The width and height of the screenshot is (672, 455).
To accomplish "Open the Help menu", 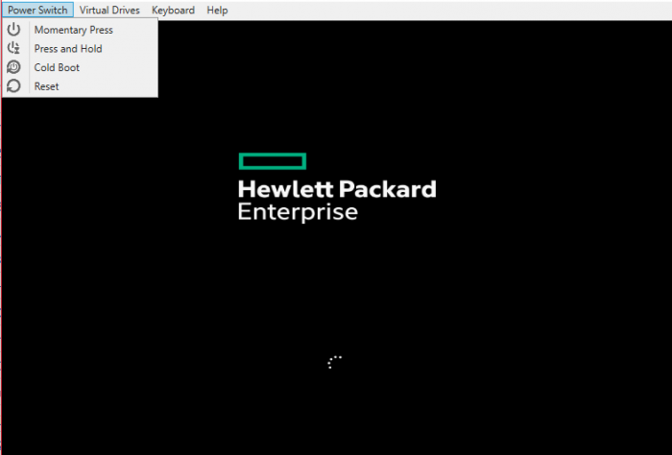I will [217, 10].
